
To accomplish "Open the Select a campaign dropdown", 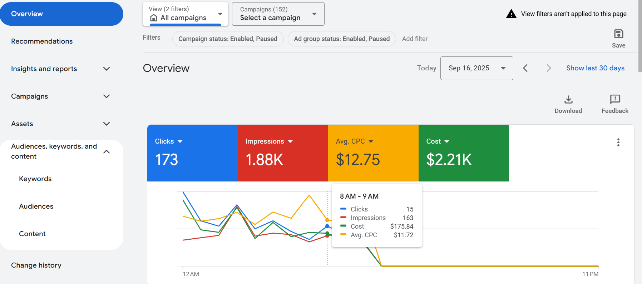I will 278,14.
